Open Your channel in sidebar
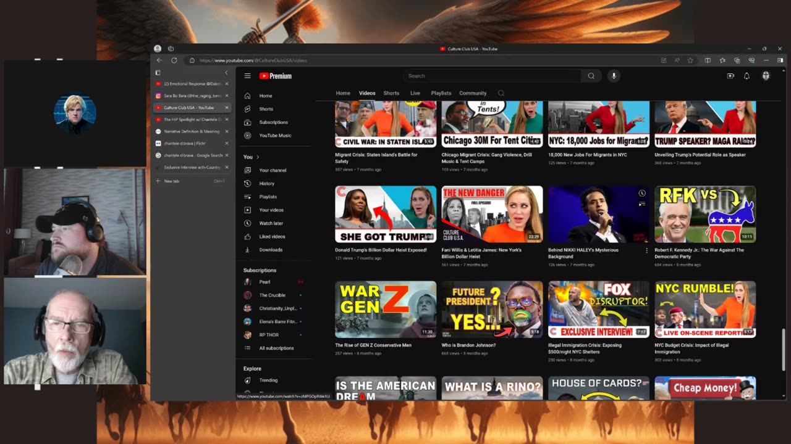Image resolution: width=791 pixels, height=444 pixels. pos(273,170)
